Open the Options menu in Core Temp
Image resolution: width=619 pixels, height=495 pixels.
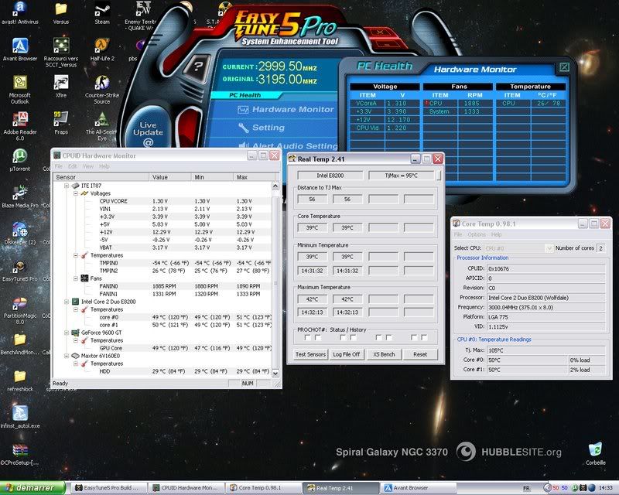click(x=476, y=234)
